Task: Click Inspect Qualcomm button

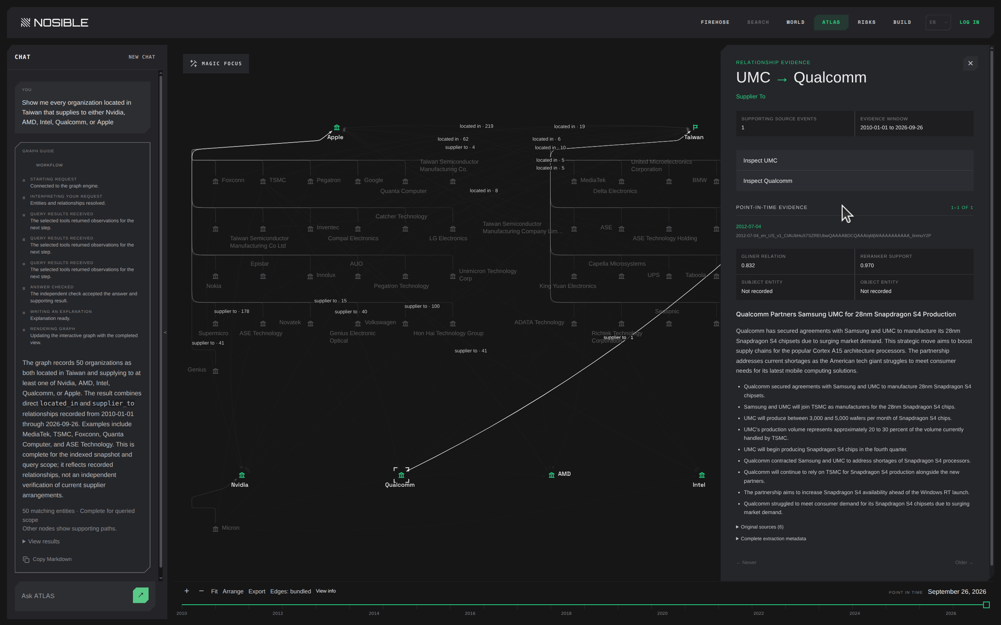Action: pos(854,180)
